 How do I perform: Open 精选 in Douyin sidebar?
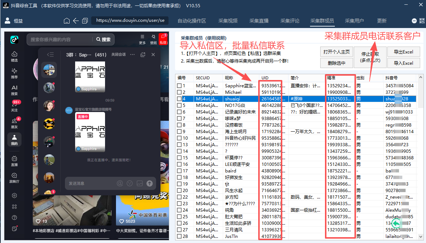click(x=14, y=57)
